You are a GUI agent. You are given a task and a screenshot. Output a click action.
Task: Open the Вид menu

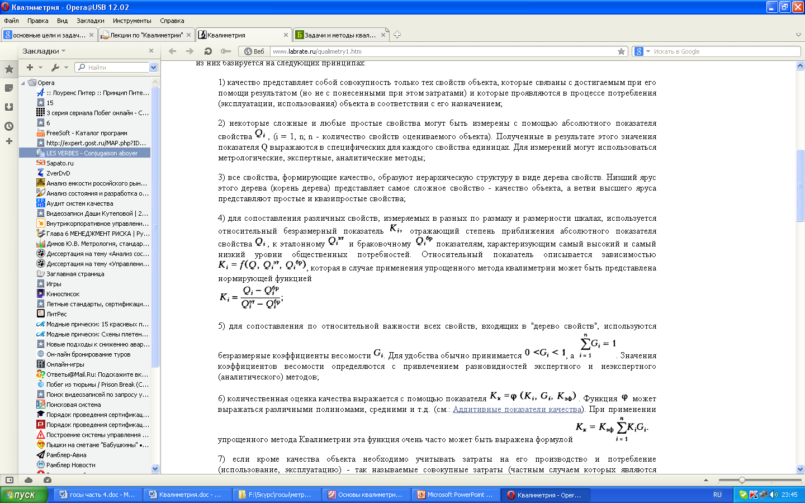[62, 21]
